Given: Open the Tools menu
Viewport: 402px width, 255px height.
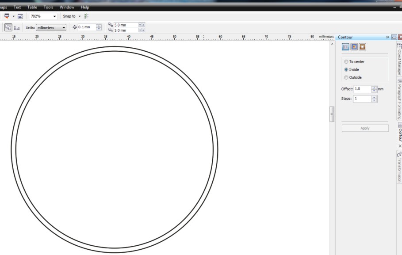Looking at the screenshot, I should 48,7.
